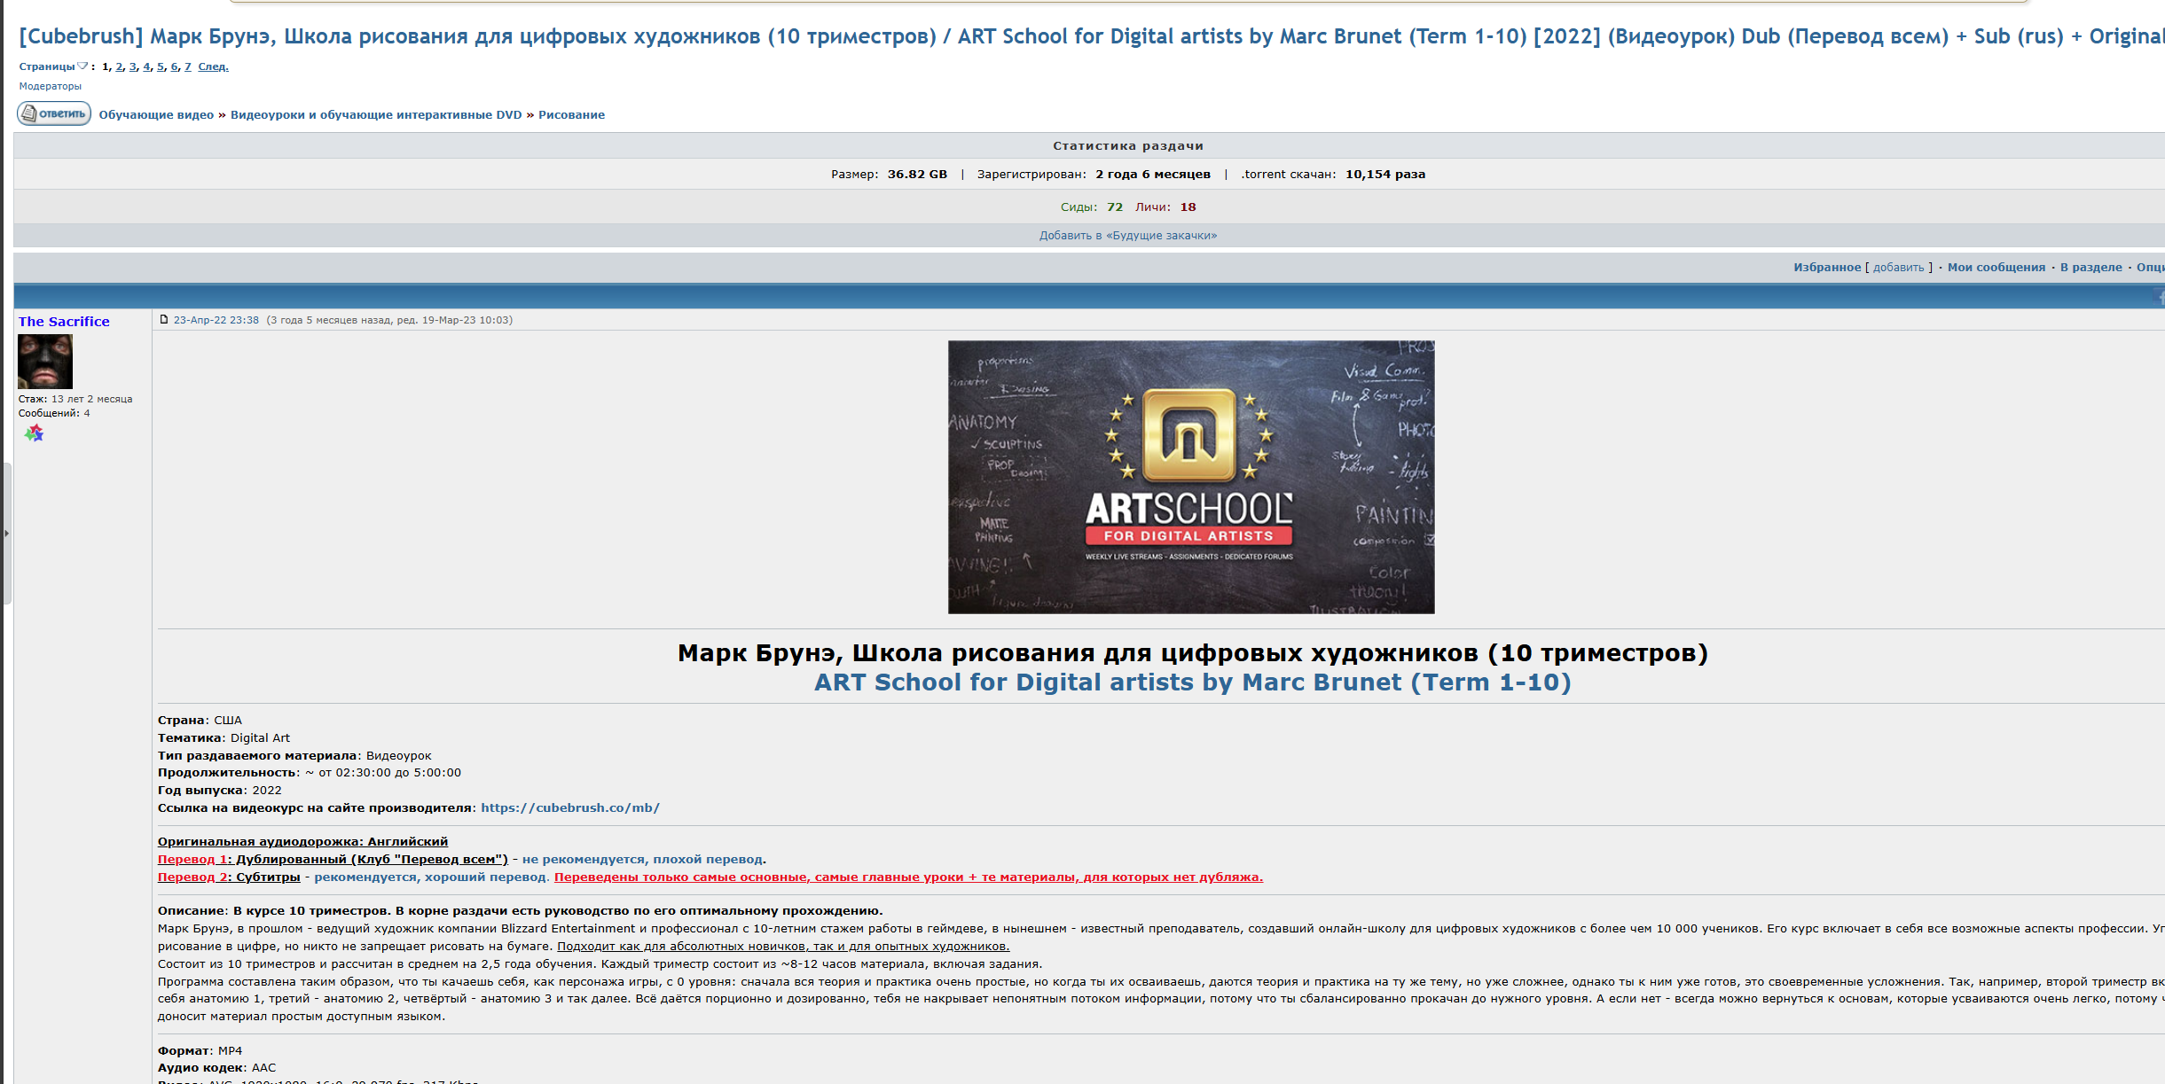This screenshot has width=2165, height=1084.
Task: Open the 'В разделе' link
Action: point(2090,268)
